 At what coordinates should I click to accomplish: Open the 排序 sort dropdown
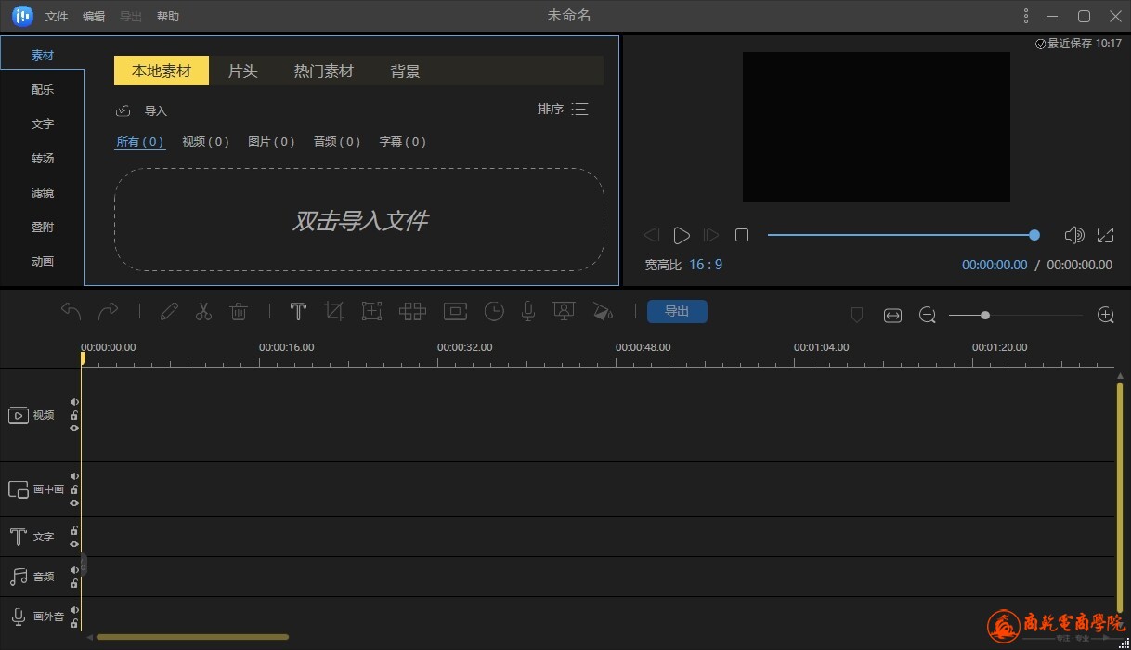[x=563, y=110]
